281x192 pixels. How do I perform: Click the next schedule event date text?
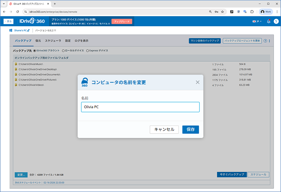click(x=54, y=183)
